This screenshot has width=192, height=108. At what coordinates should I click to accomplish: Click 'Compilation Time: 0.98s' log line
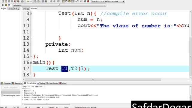tap(35, 99)
